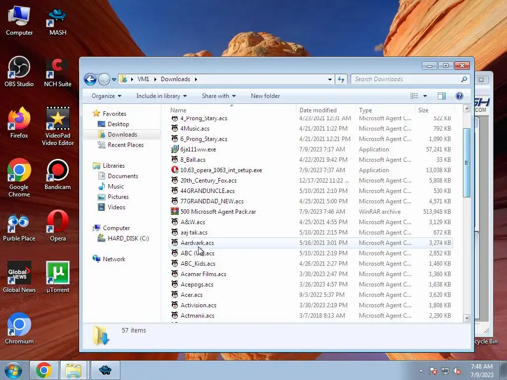Switch to MASH taskbar button
507x380 pixels.
(105, 370)
